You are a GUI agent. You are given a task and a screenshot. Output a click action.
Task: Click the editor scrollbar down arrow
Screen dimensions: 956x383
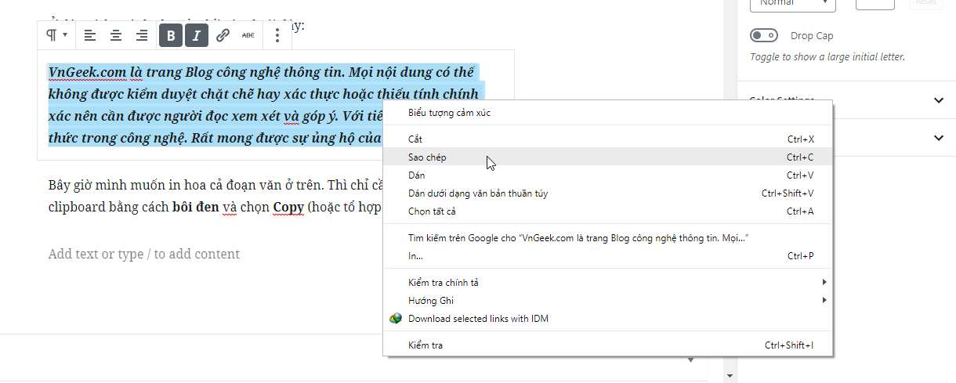click(x=730, y=376)
